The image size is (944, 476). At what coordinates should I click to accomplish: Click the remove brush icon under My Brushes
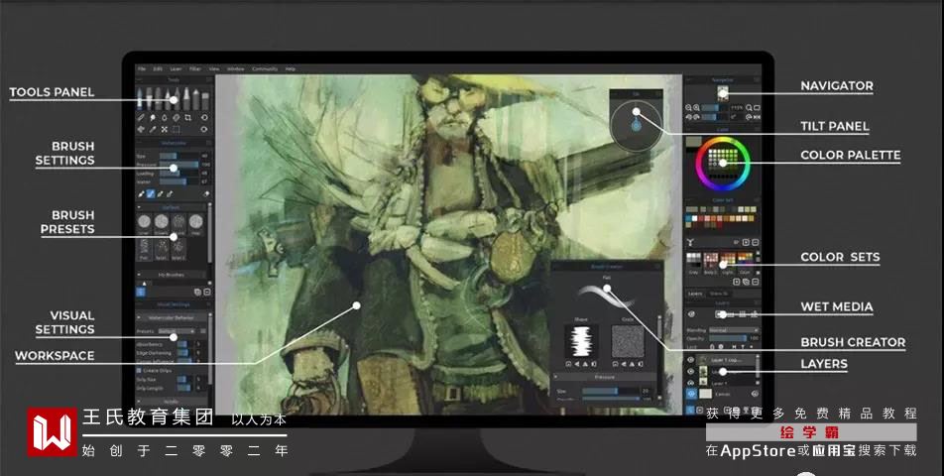206,292
